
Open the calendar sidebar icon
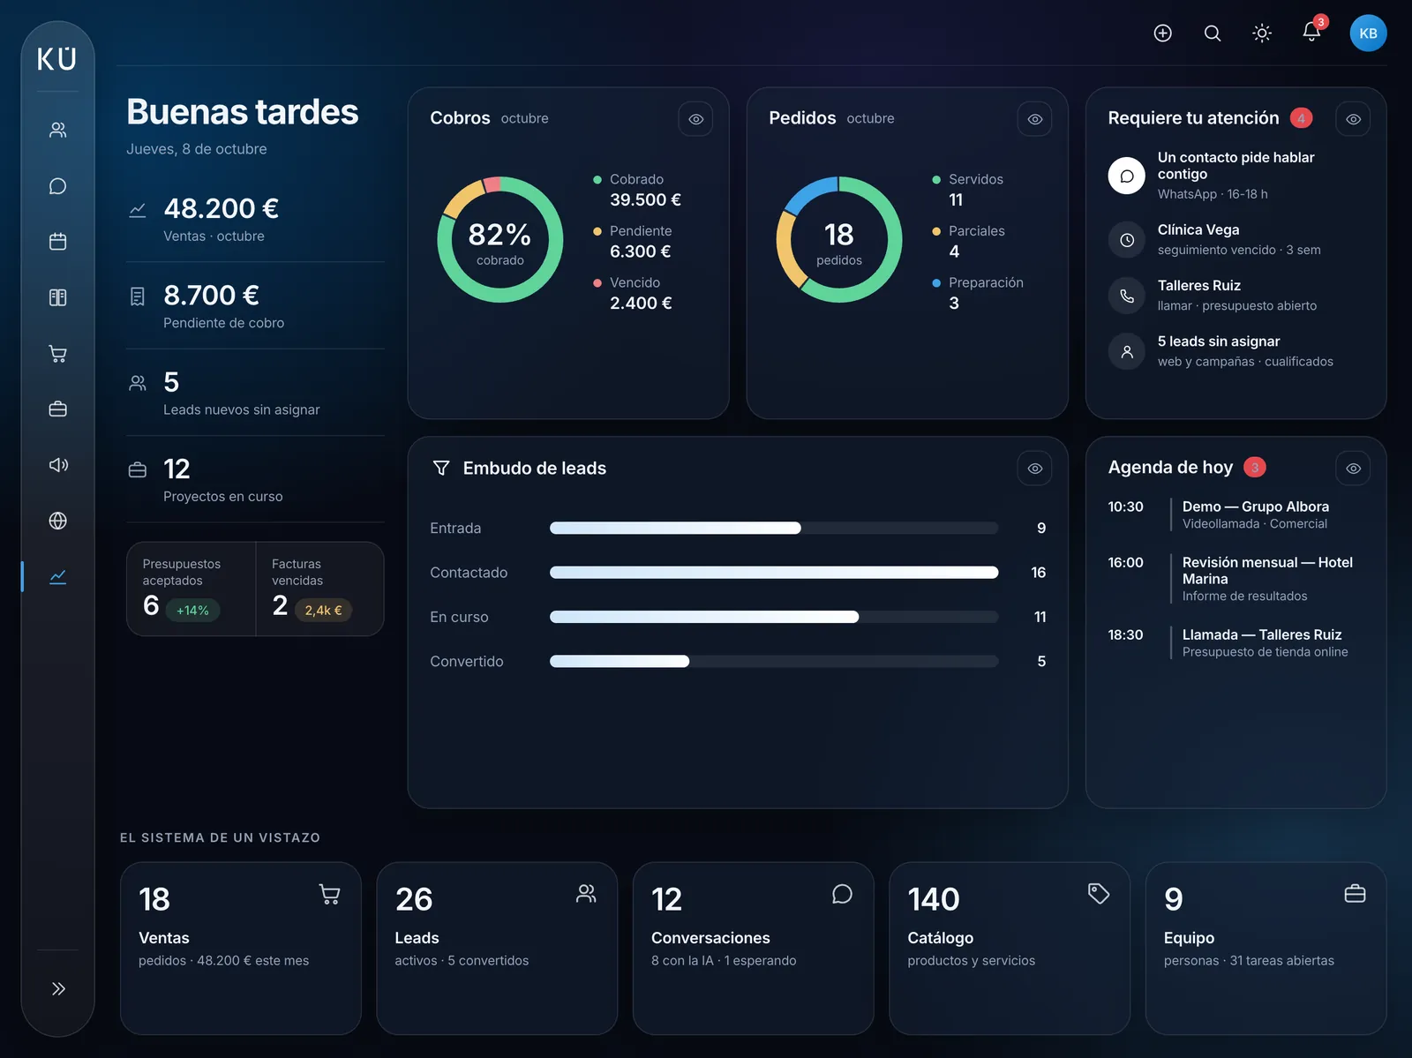pos(57,242)
